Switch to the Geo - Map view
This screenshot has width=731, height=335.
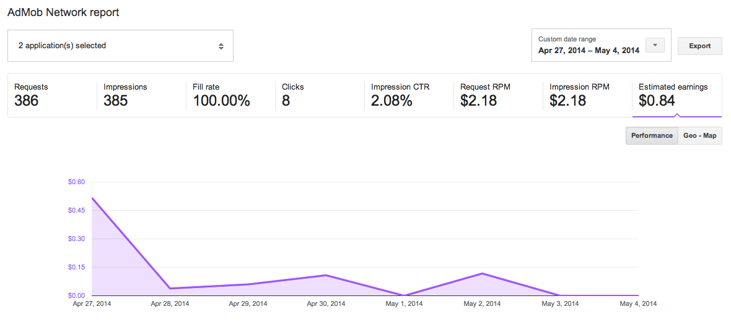click(699, 135)
